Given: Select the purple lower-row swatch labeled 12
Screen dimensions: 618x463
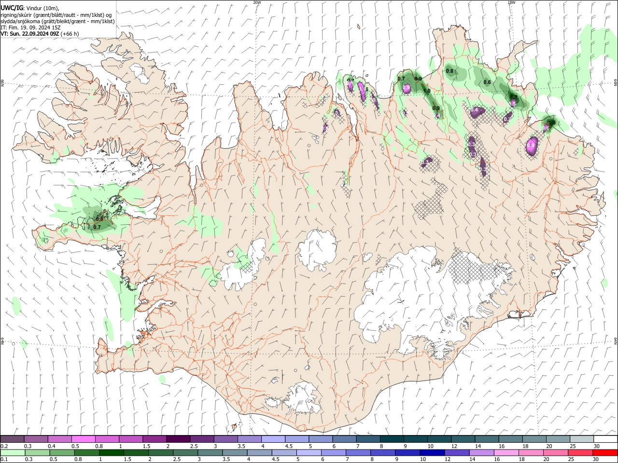Looking at the screenshot, I should (x=456, y=452).
